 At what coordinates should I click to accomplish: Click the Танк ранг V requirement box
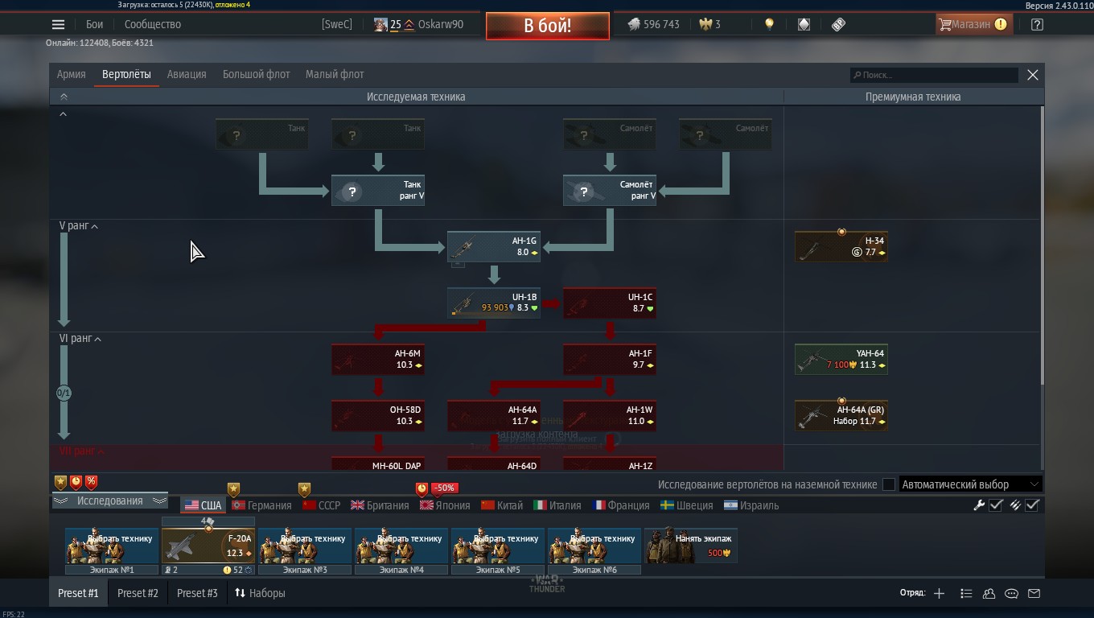coord(378,190)
